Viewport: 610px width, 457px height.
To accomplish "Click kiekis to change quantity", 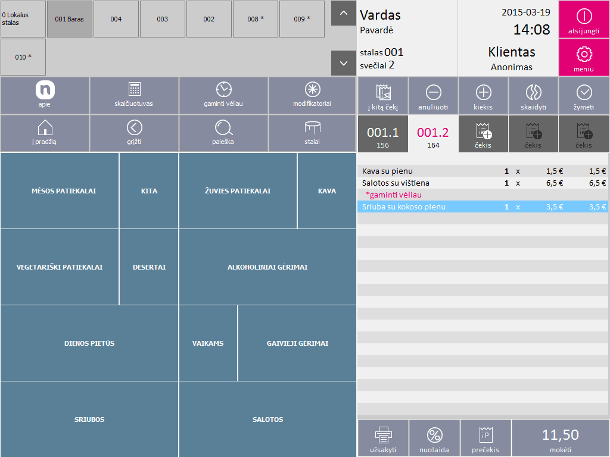I will pyautogui.click(x=483, y=96).
